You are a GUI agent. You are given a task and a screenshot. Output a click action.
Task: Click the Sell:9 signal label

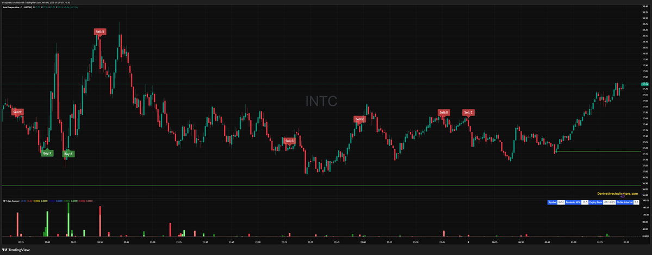coord(17,112)
